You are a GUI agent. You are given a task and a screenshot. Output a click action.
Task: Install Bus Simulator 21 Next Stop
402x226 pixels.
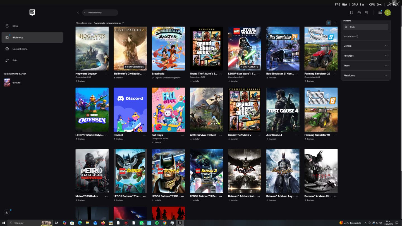pyautogui.click(x=271, y=78)
